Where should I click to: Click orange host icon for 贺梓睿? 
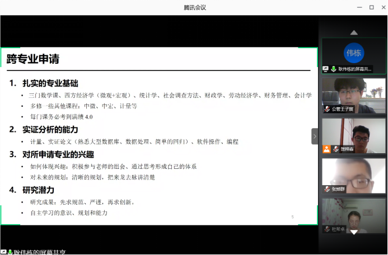point(326,149)
